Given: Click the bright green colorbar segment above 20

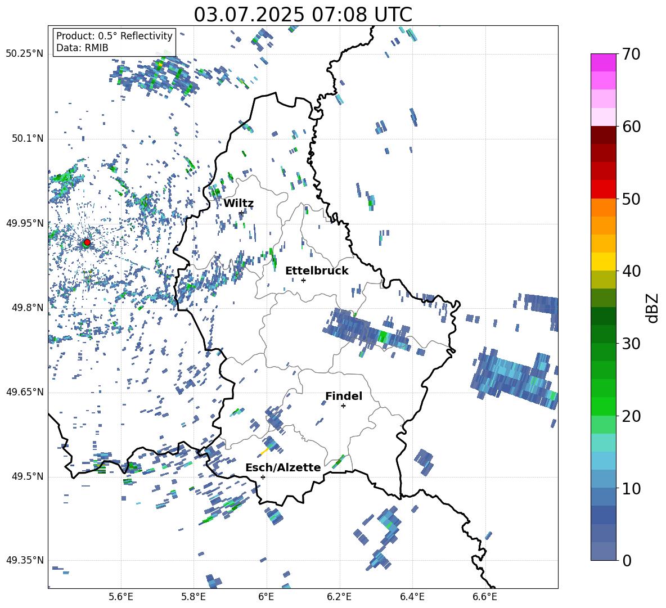Looking at the screenshot, I should (x=603, y=406).
